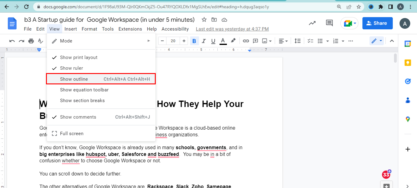The width and height of the screenshot is (417, 188).
Task: Open the move to folder icon
Action: point(214,20)
